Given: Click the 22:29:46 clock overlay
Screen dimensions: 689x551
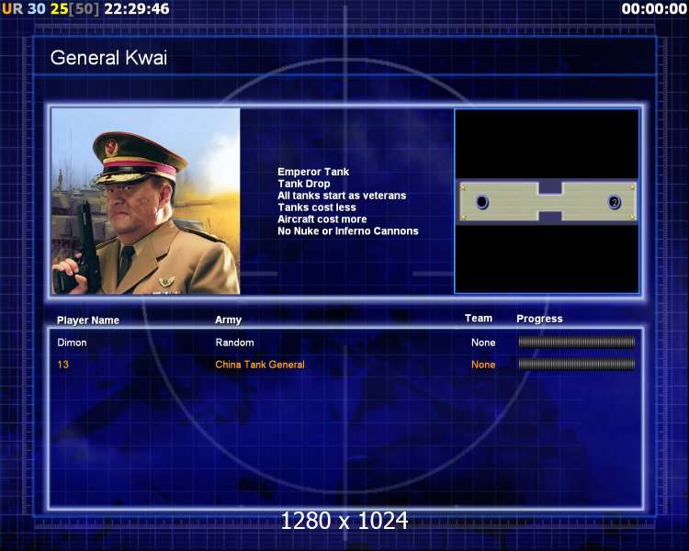Looking at the screenshot, I should (x=137, y=8).
